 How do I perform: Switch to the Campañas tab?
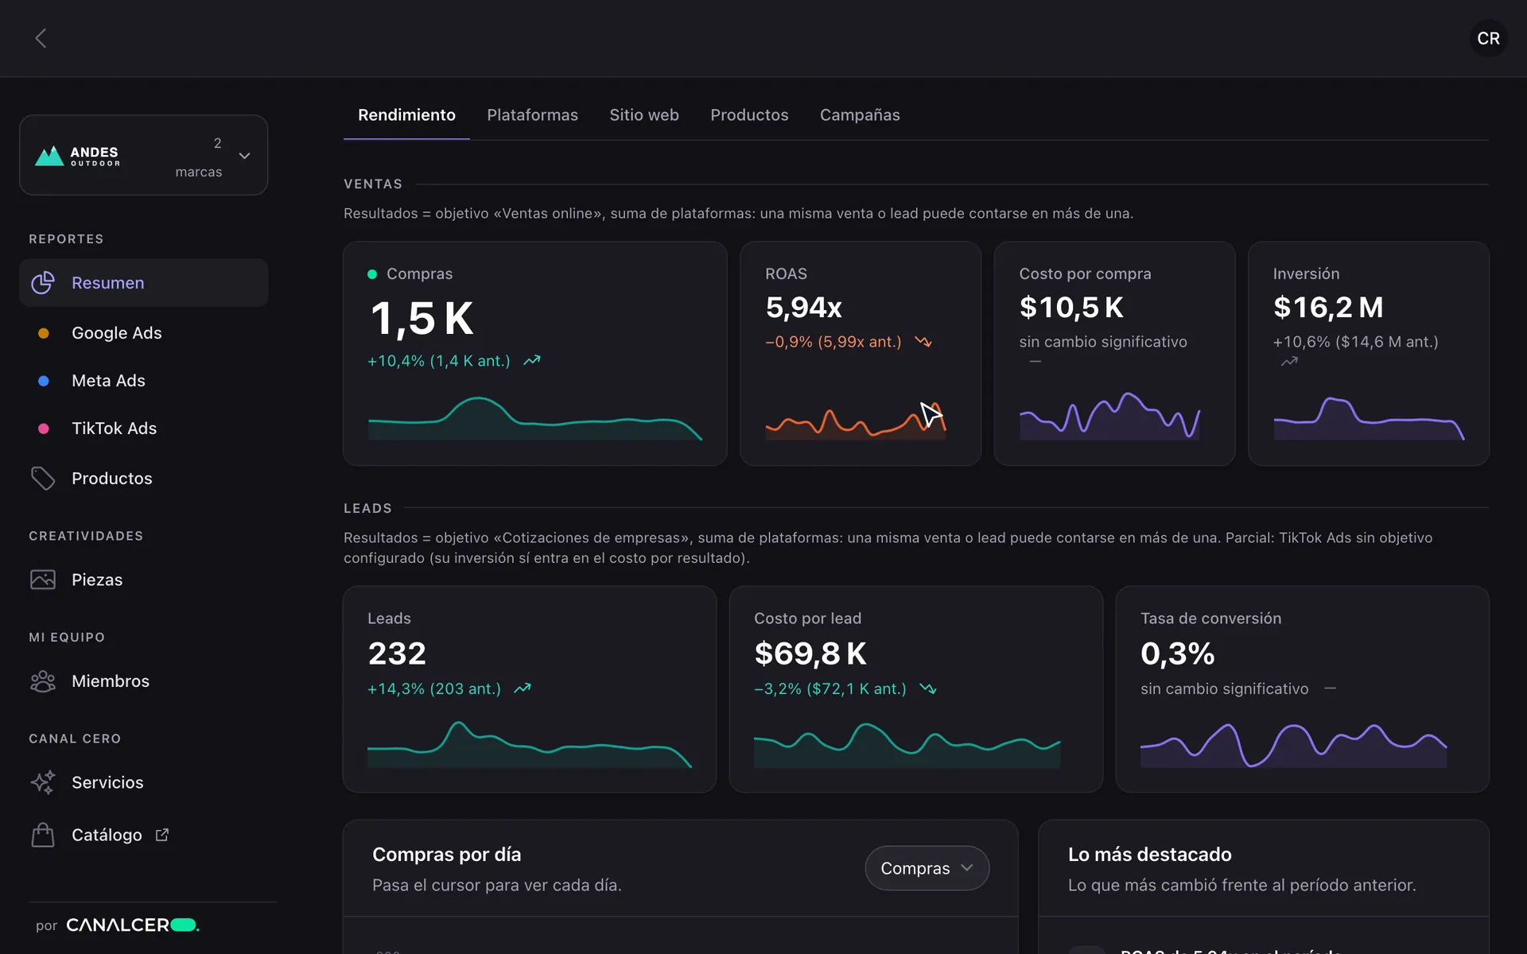tap(860, 114)
